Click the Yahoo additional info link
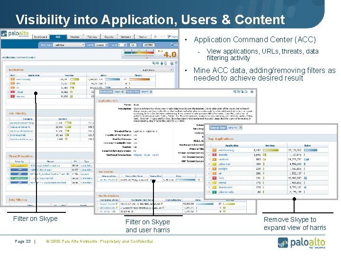Screen dimensions: 341x256 (x=155, y=155)
